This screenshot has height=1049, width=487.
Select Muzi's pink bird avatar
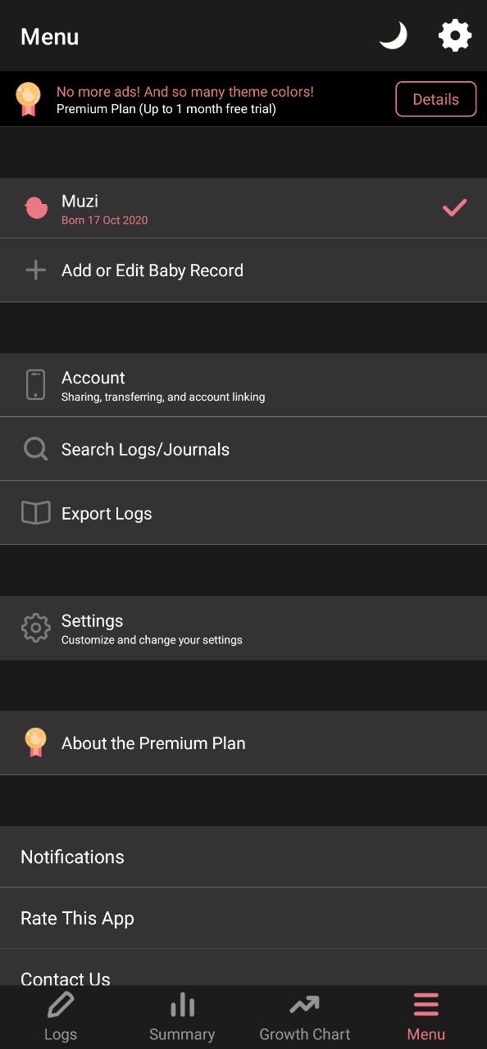35,208
